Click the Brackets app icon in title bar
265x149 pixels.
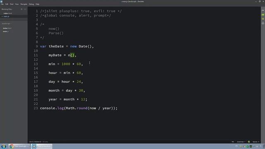pyautogui.click(x=2, y=1)
